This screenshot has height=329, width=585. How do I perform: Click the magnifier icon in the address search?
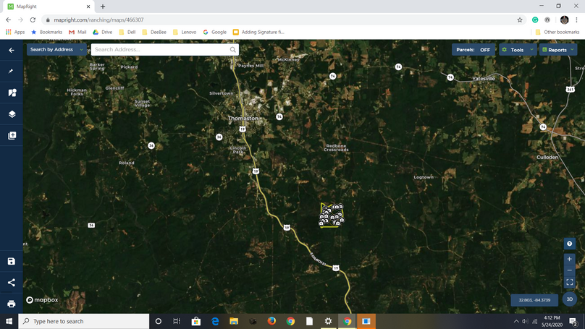pyautogui.click(x=233, y=50)
